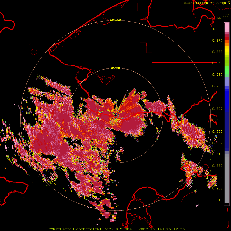Screen dimensions: 231x231
Task: Select the 0.360 scale value
Action: click(x=217, y=166)
